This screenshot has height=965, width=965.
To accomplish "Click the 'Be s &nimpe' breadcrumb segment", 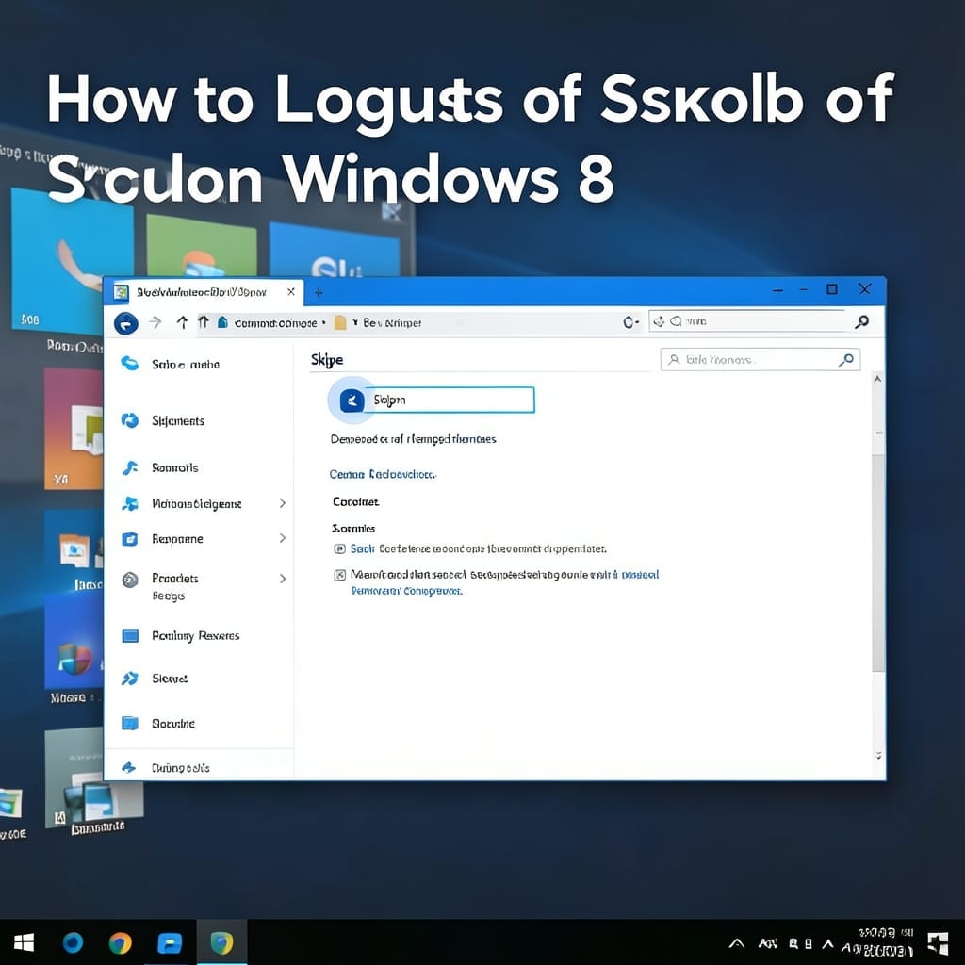I will tap(392, 322).
